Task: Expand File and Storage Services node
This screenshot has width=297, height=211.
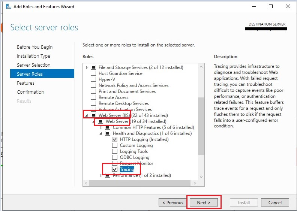Action: (87, 67)
